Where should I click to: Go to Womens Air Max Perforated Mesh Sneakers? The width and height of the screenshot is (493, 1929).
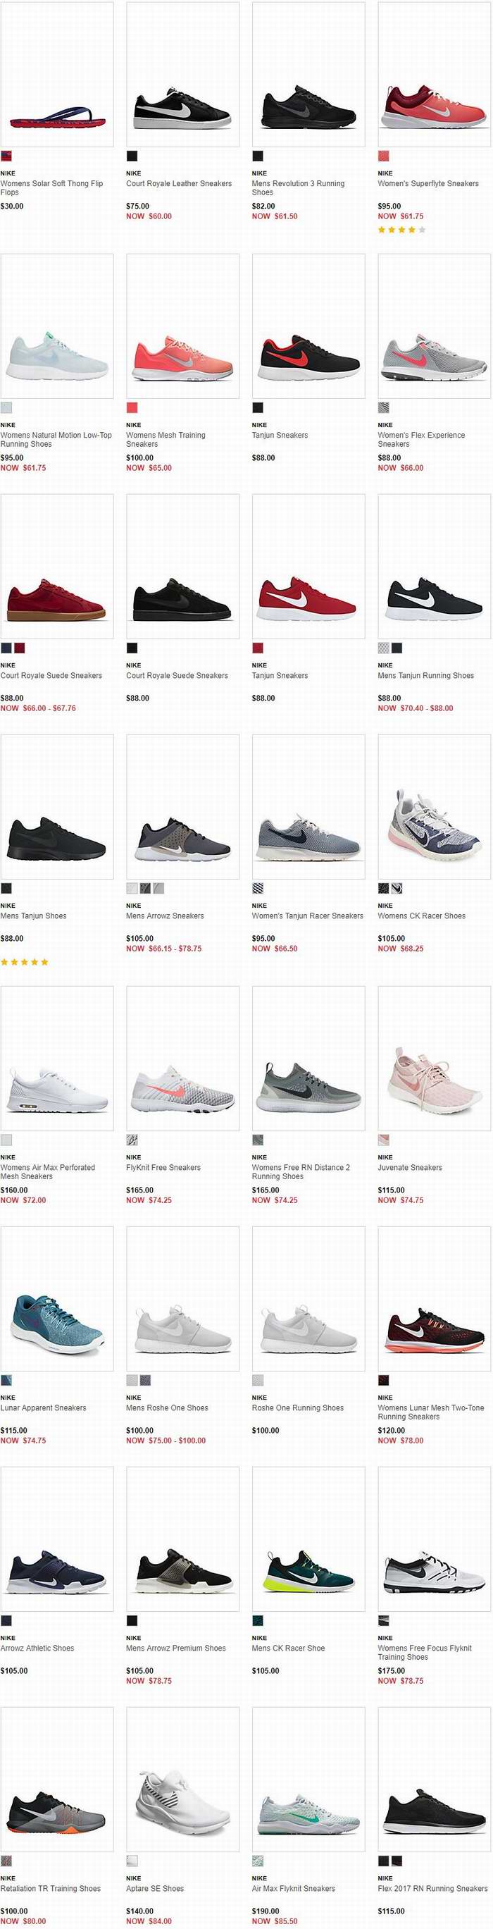(x=48, y=1172)
